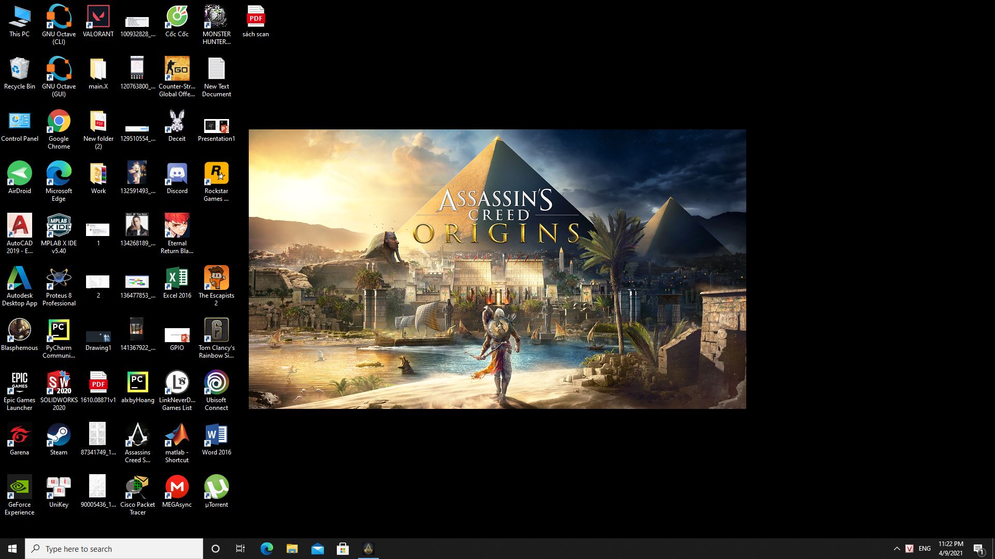This screenshot has height=559, width=995.
Task: Open the clock and calendar flyout
Action: (949, 548)
